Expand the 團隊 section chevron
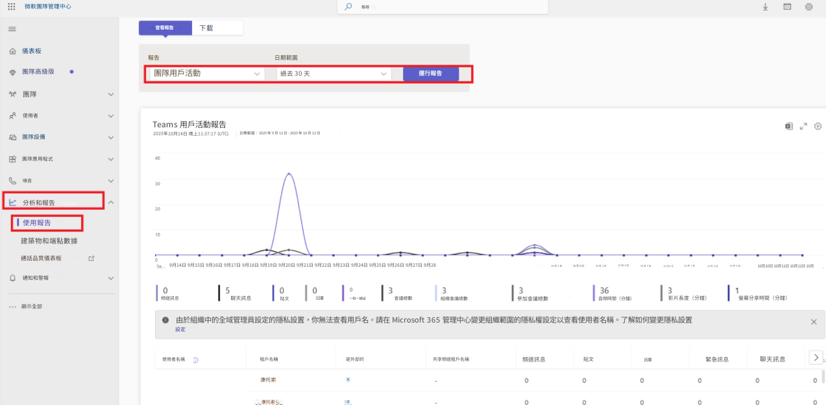 pos(111,95)
